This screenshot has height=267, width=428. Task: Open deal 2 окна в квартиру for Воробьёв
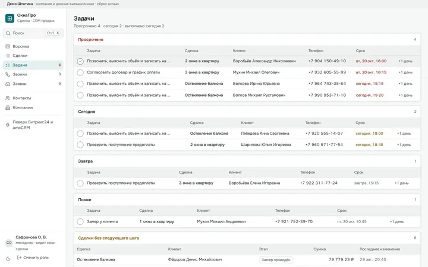202,61
